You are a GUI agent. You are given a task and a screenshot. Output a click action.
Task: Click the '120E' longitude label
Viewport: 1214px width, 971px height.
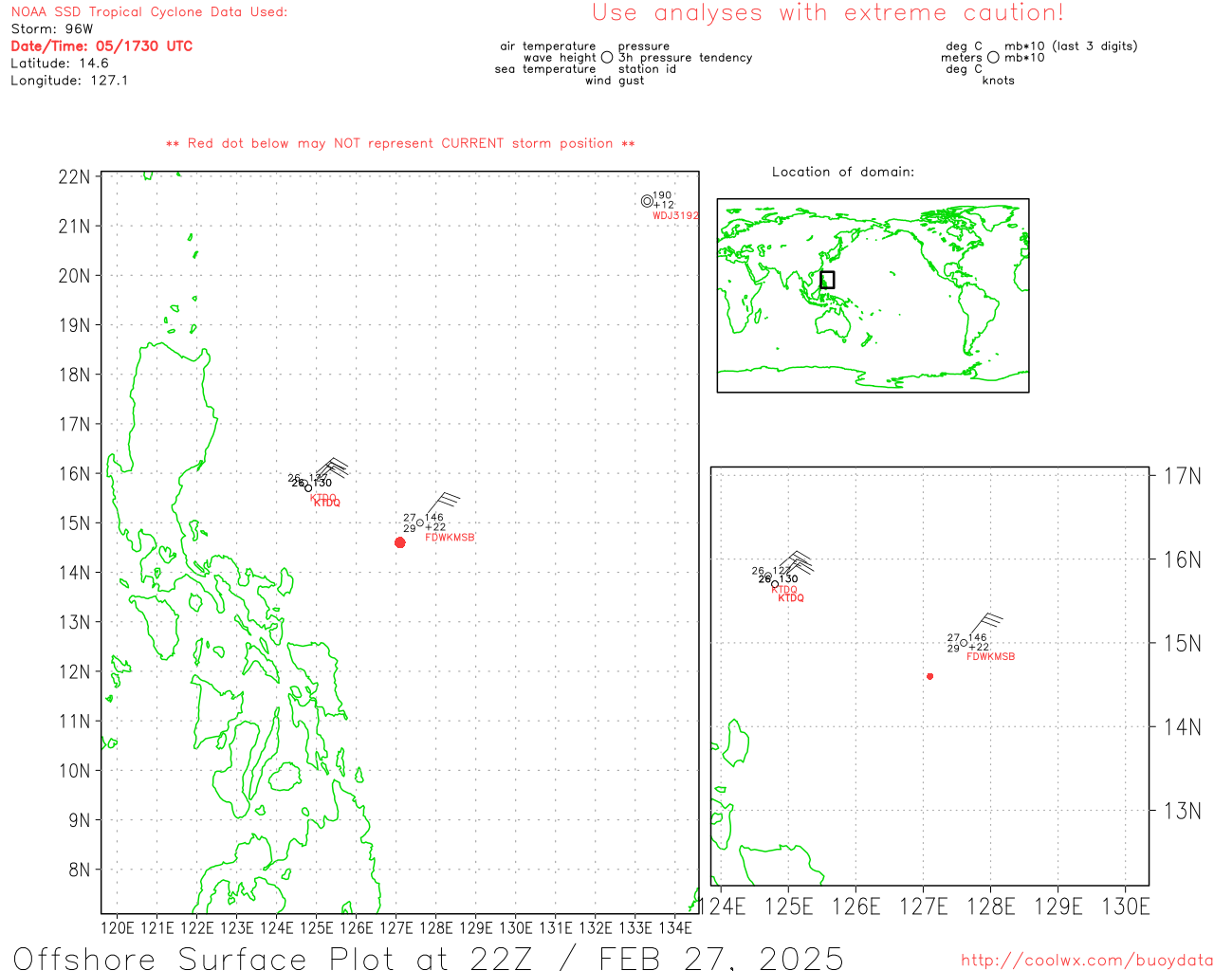118,927
